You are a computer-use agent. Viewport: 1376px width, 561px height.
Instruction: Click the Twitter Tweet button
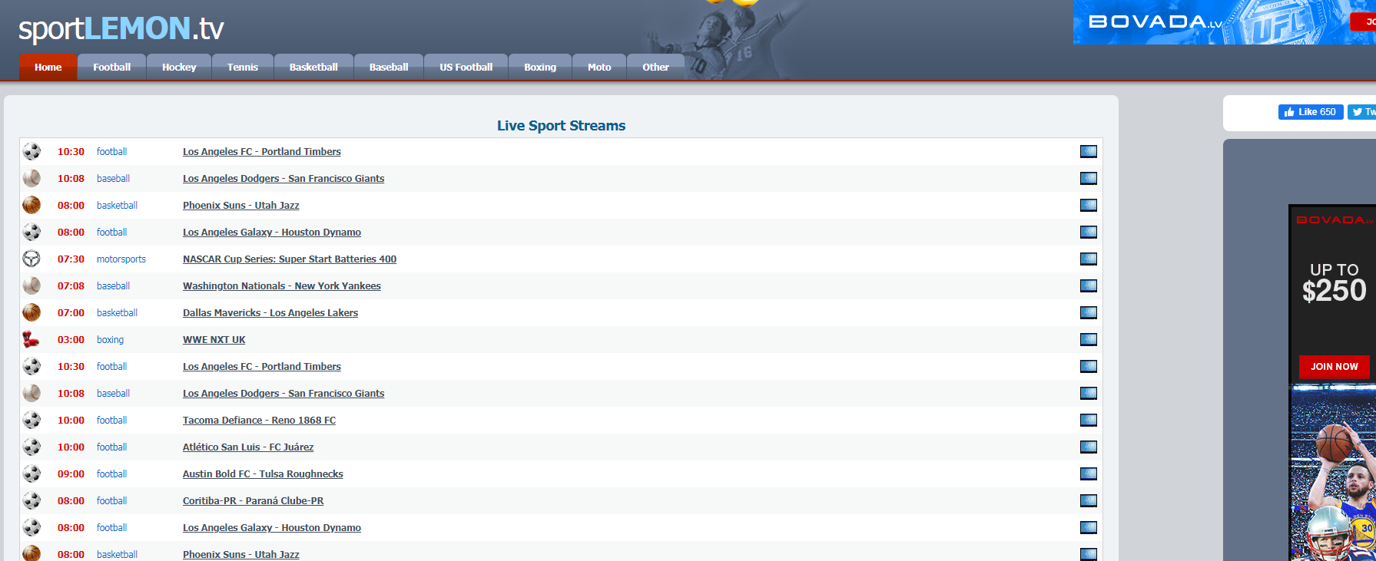[x=1362, y=112]
